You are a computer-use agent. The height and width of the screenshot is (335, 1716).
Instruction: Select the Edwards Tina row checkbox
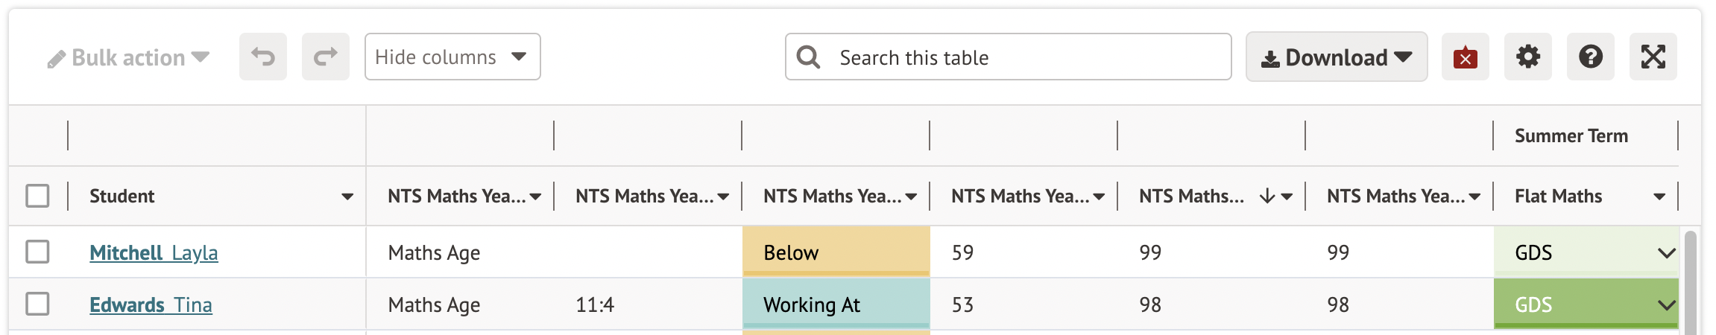coord(37,304)
